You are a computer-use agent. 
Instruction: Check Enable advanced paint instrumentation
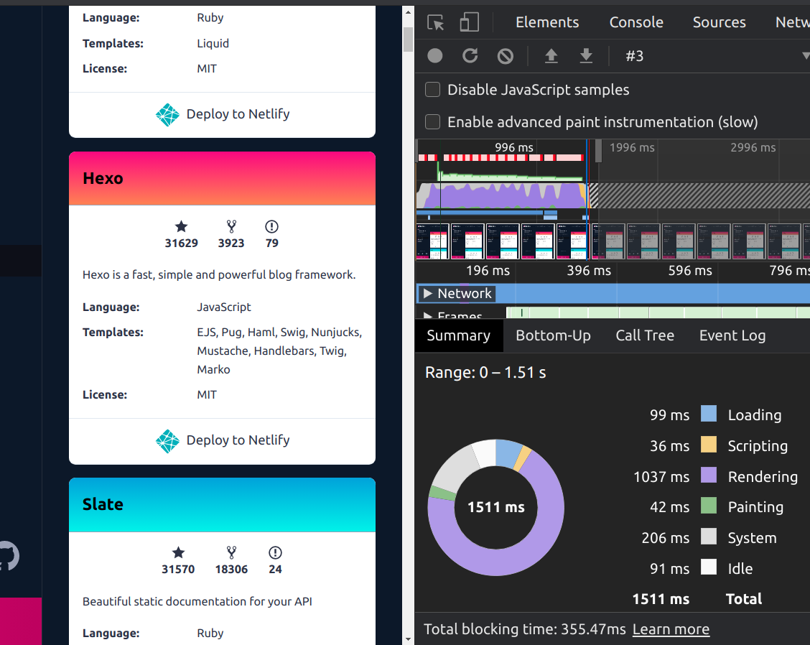click(x=432, y=122)
